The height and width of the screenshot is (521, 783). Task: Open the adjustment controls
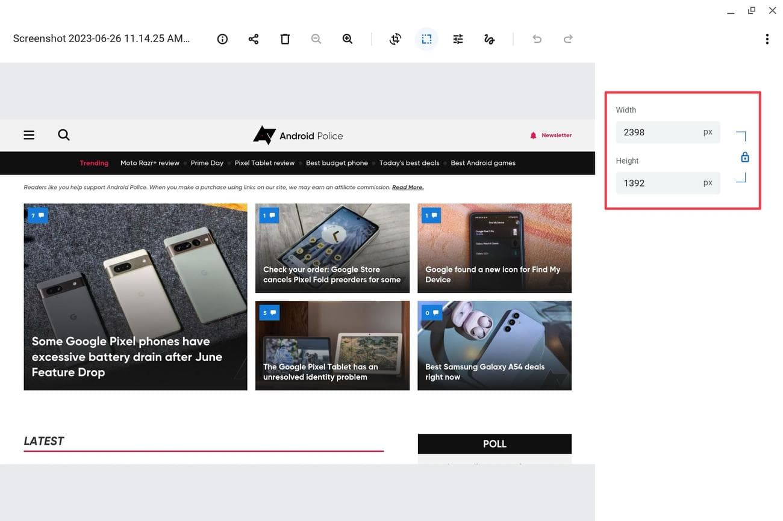[x=458, y=39]
